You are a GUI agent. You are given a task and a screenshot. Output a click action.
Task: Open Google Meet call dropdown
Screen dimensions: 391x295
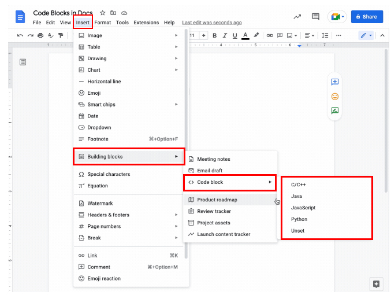pos(337,17)
